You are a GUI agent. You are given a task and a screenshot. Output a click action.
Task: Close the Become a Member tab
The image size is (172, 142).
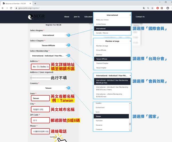tap(30, 3)
